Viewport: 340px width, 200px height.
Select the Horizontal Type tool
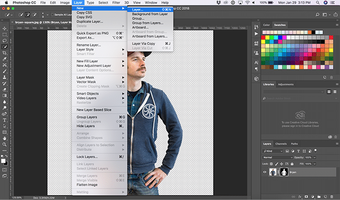[x=4, y=120]
